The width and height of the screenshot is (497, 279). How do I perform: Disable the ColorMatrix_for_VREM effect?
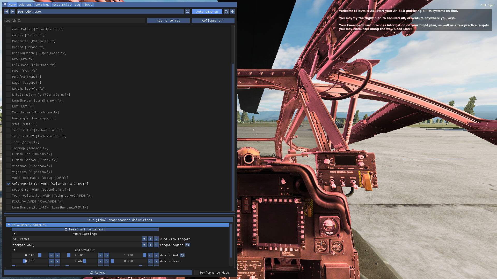click(9, 184)
